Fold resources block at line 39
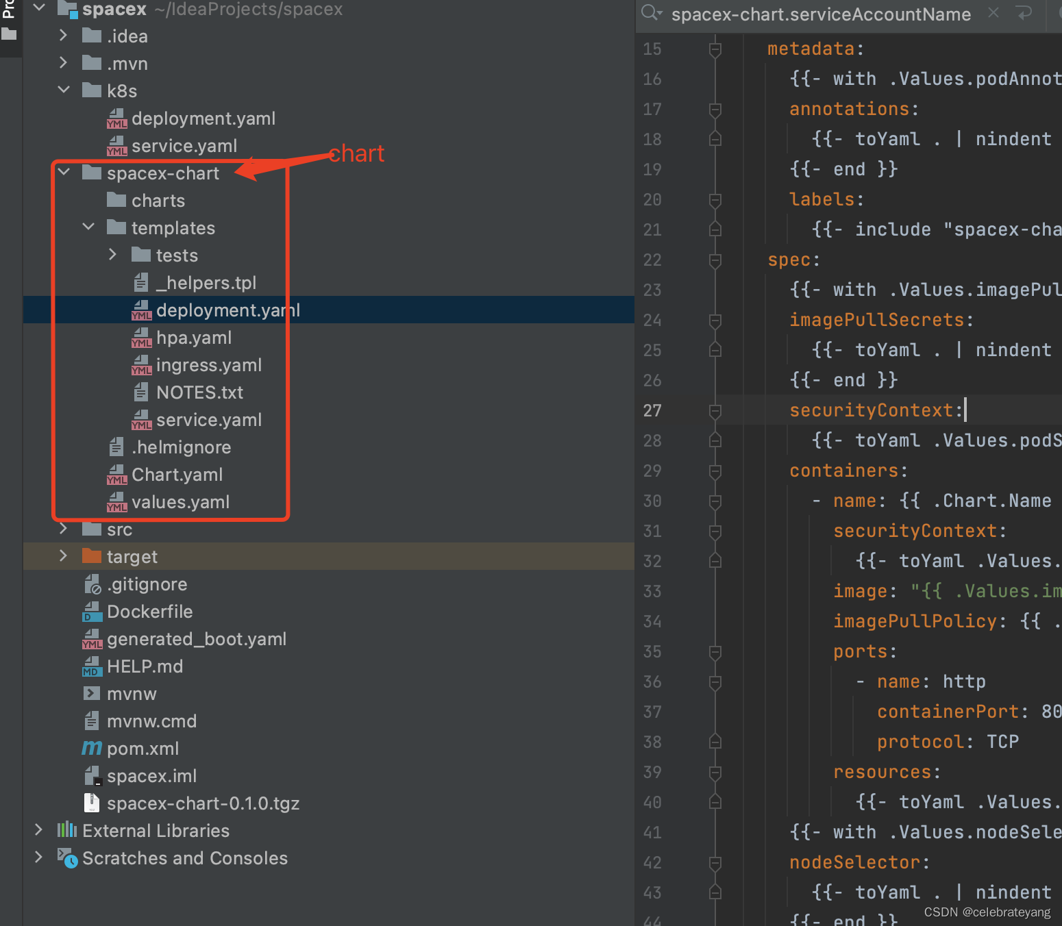The image size is (1062, 926). (x=715, y=773)
